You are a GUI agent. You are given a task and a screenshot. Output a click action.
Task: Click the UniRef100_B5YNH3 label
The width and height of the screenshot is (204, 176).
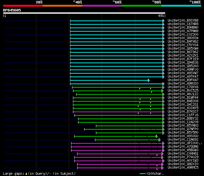183,126
